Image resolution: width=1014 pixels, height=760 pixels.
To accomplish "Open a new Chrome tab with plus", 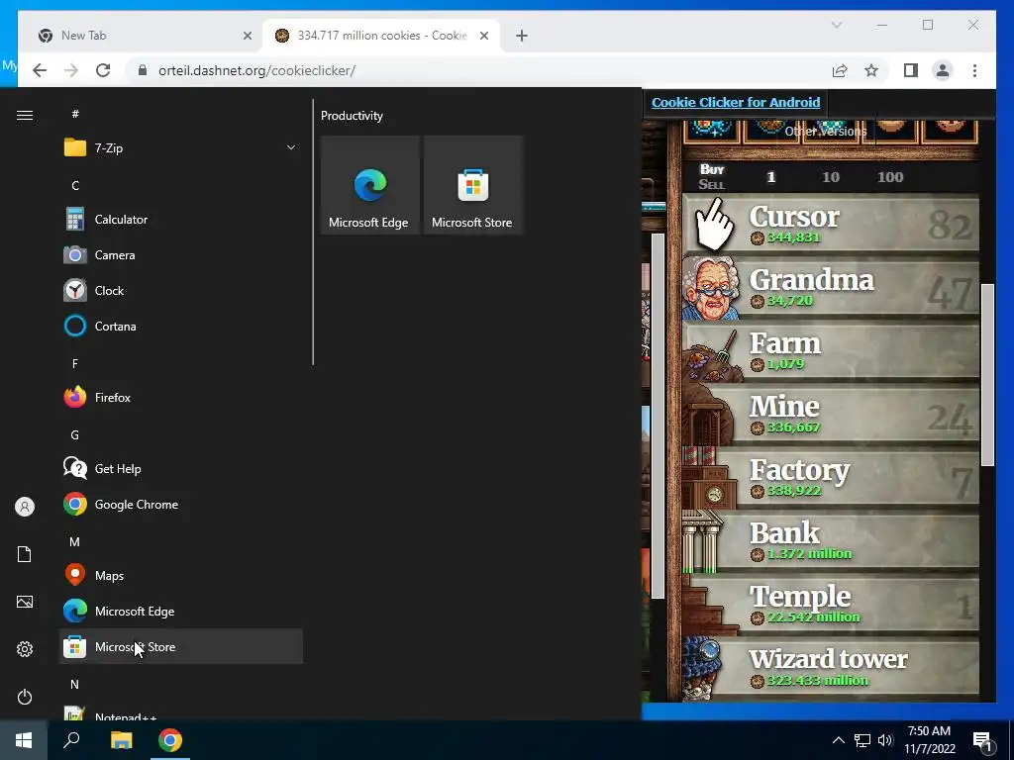I will [x=522, y=37].
